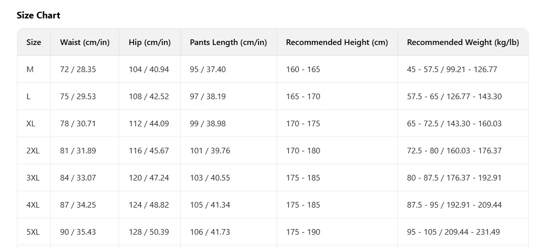This screenshot has width=535, height=249.
Task: Click the 4XL size cell
Action: (x=33, y=205)
